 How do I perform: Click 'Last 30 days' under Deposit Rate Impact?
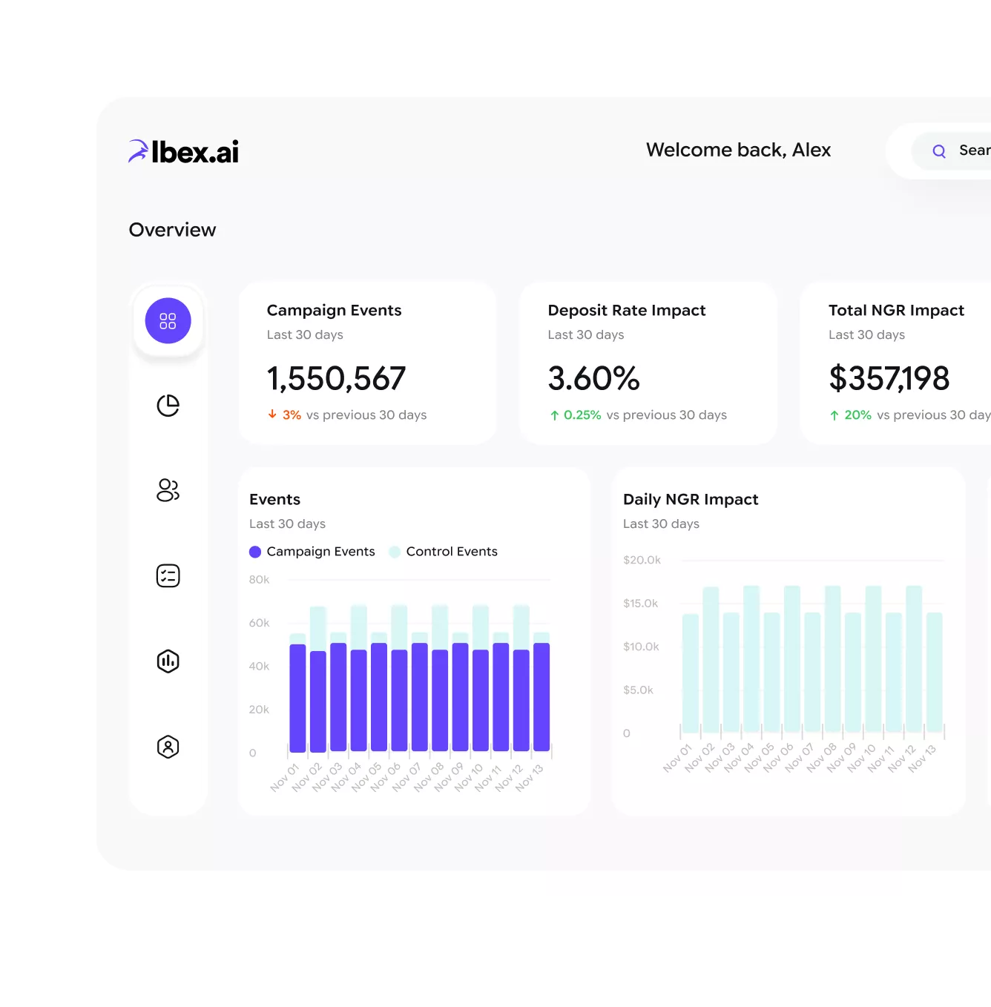[x=586, y=334]
